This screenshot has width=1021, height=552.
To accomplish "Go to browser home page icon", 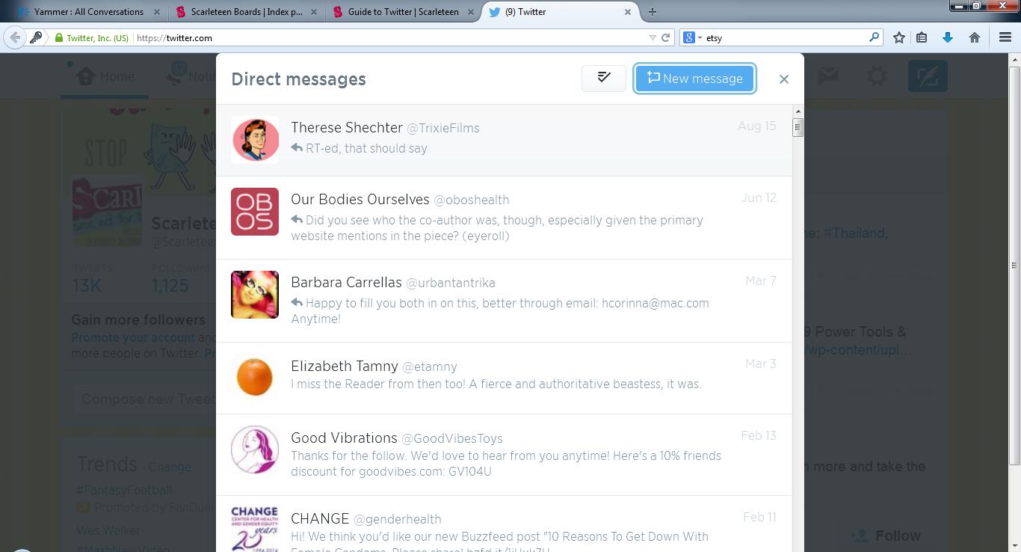I will pyautogui.click(x=975, y=37).
